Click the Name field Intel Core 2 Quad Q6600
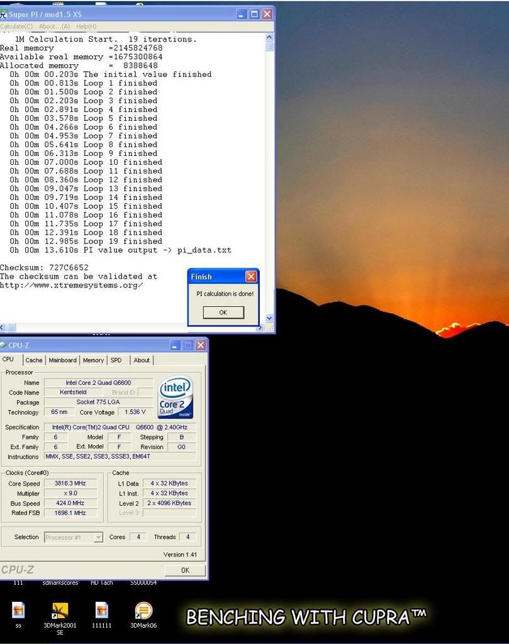This screenshot has height=644, width=509. [98, 383]
